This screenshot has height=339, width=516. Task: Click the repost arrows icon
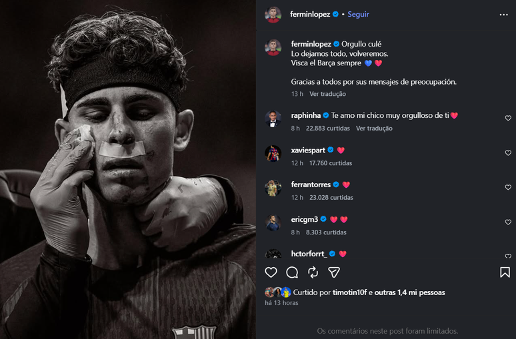pyautogui.click(x=313, y=272)
